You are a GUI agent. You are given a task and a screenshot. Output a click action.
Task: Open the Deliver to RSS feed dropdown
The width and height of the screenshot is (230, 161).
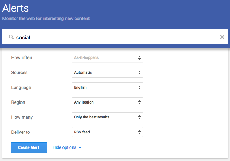[107, 132]
